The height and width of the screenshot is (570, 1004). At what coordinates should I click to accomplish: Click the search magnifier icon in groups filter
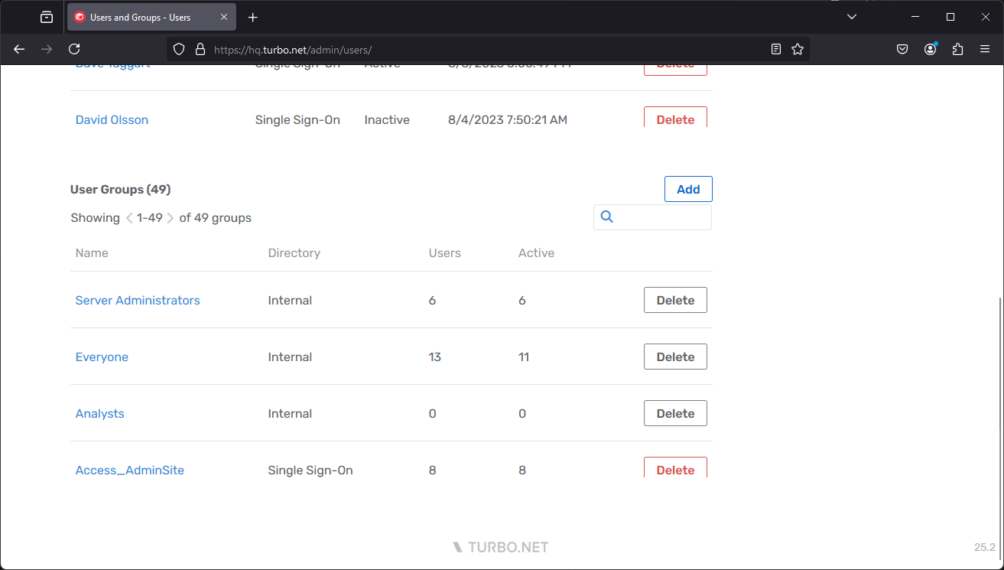(x=607, y=217)
